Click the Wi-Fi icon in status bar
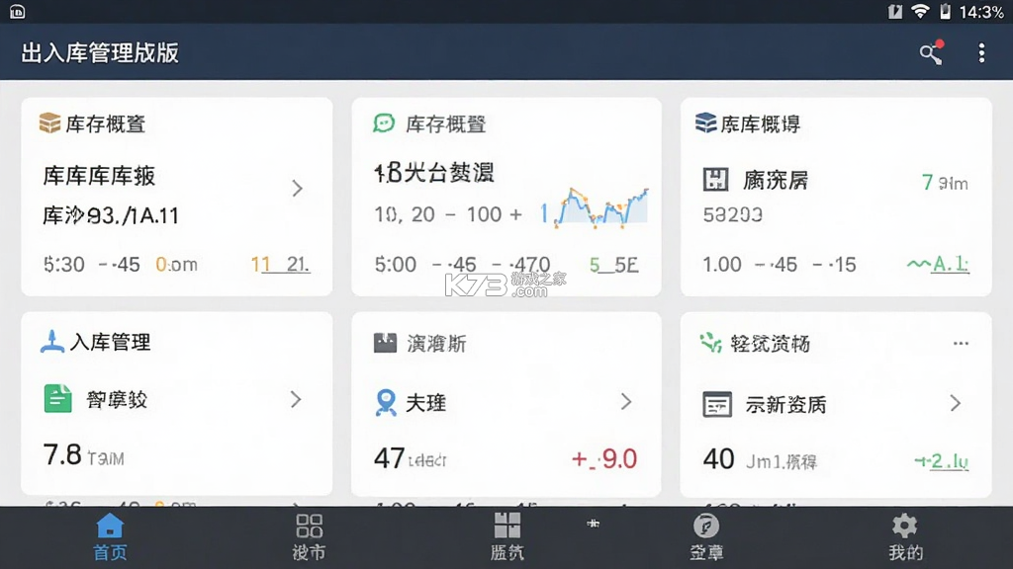1013x569 pixels. coord(920,11)
